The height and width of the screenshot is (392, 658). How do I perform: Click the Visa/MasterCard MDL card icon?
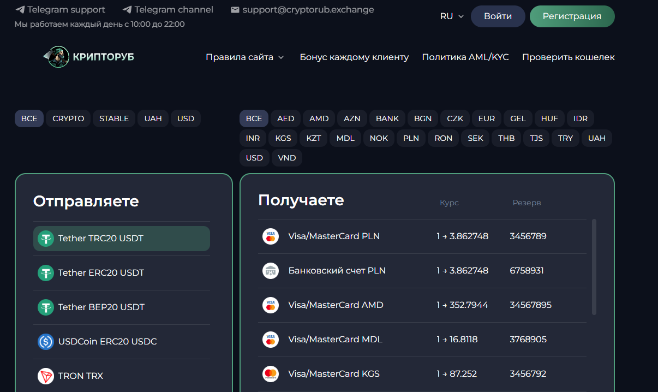coord(271,339)
